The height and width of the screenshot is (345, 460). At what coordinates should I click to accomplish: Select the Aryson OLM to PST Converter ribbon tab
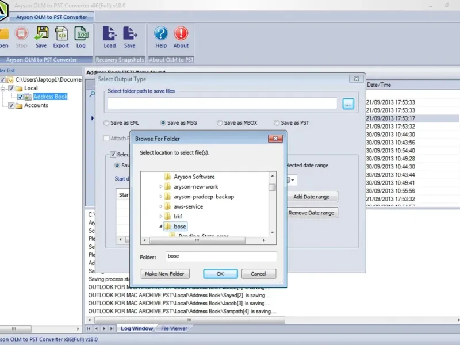point(52,17)
